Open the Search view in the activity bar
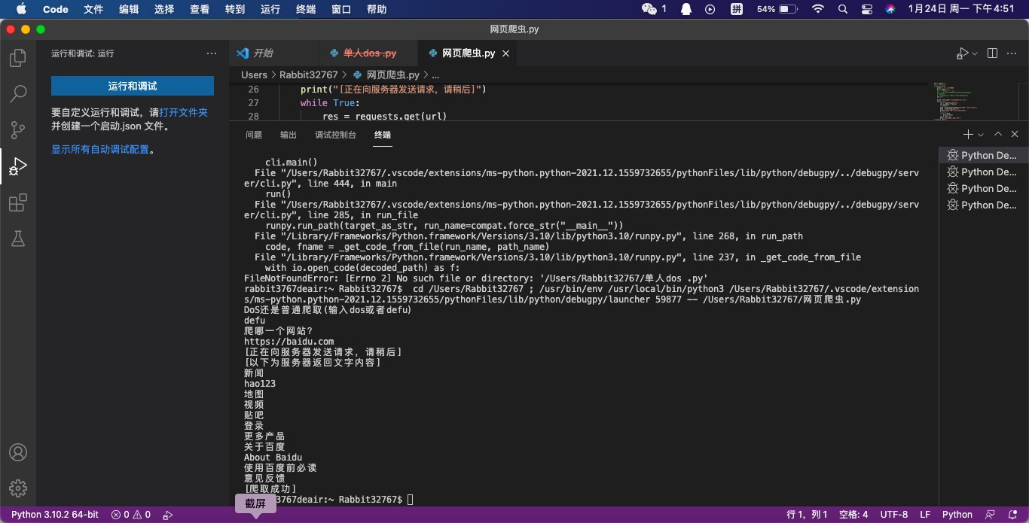 (x=18, y=94)
